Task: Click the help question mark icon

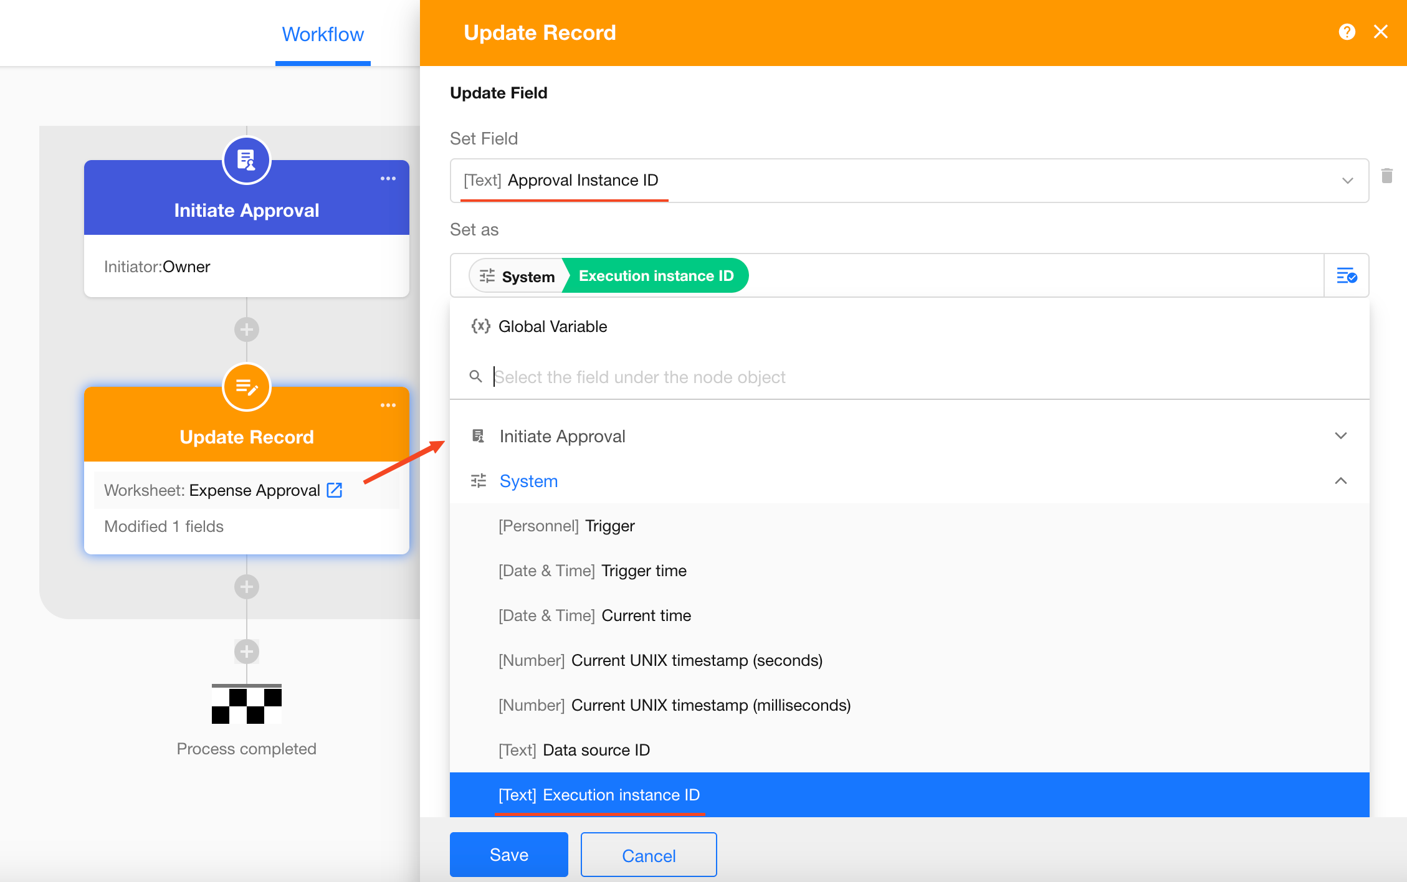Action: (1347, 32)
